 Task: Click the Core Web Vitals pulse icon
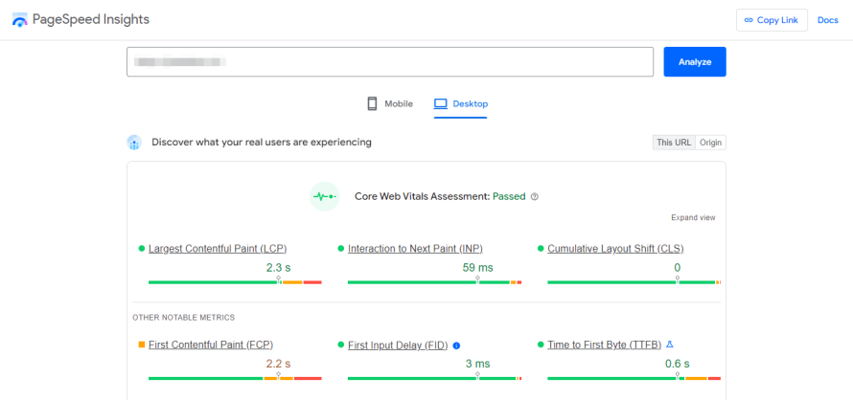pos(325,197)
